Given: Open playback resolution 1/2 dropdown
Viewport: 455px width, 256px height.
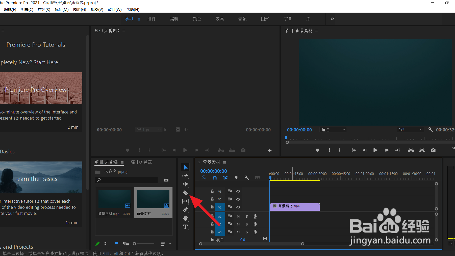Looking at the screenshot, I should [x=410, y=130].
